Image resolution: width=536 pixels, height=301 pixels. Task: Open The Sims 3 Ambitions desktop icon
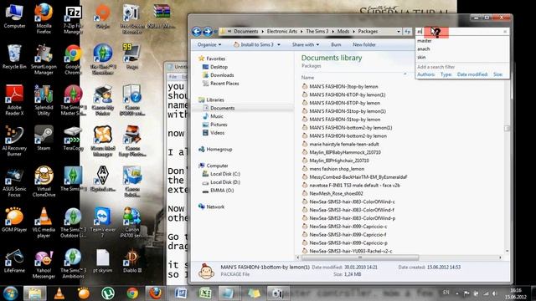(73, 264)
